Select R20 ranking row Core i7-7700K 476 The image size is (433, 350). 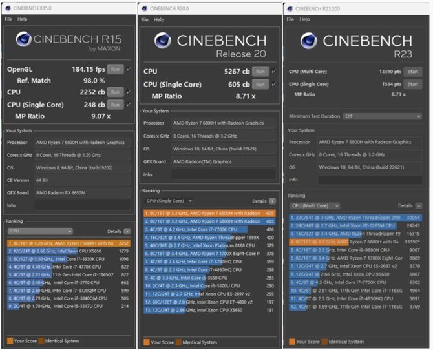(x=209, y=229)
